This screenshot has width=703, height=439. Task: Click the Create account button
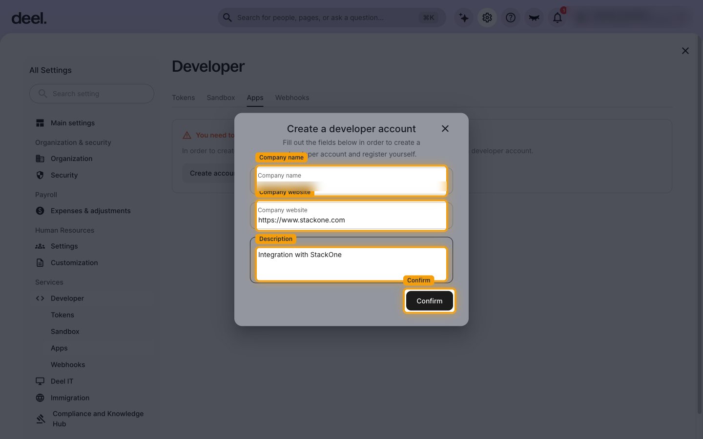209,173
